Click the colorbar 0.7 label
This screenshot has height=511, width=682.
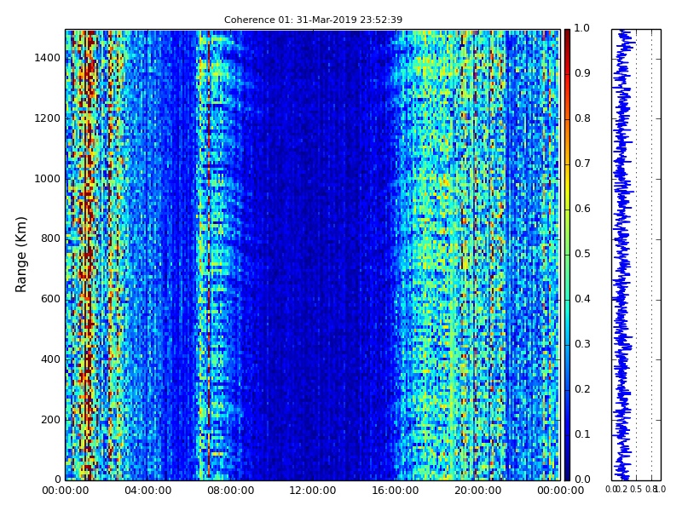click(x=582, y=164)
